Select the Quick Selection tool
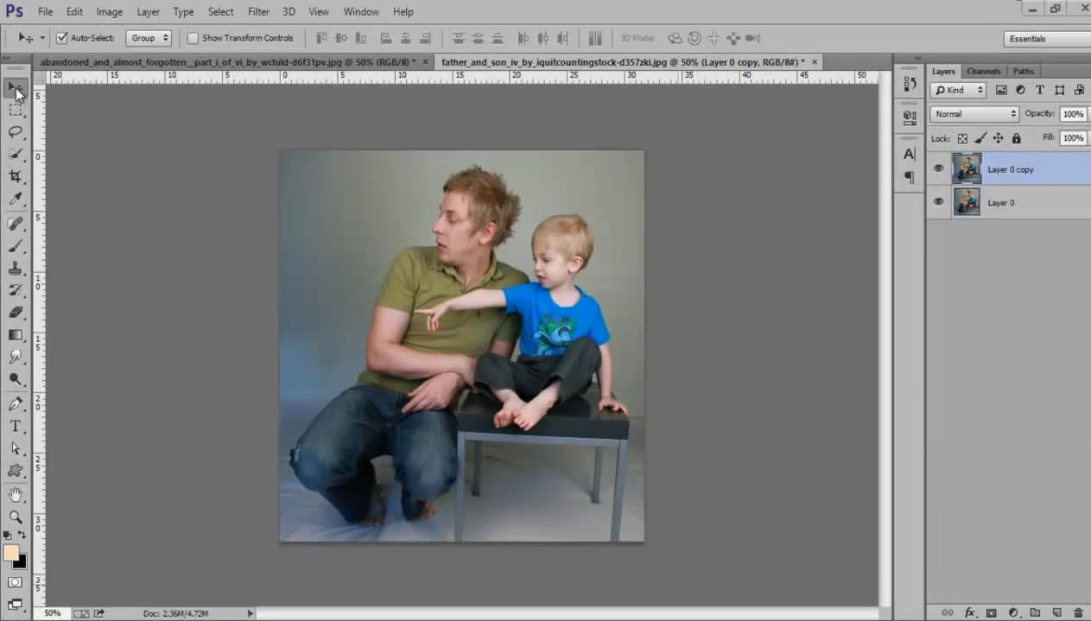Viewport: 1091px width, 621px height. tap(16, 154)
